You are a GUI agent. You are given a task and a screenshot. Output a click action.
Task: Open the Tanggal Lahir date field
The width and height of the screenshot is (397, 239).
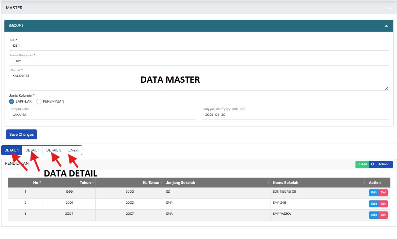tap(295, 115)
